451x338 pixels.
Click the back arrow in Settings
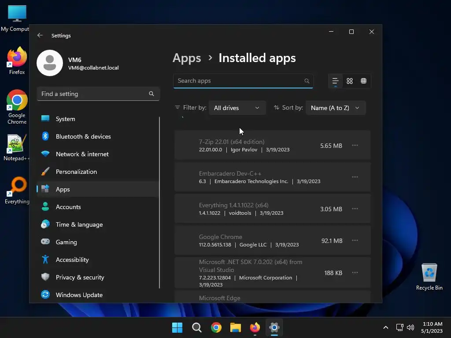click(x=40, y=35)
